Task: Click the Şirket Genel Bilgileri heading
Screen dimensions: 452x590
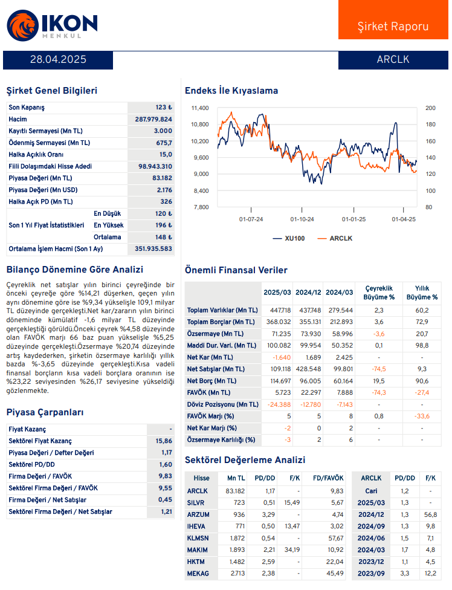Action: (51, 91)
